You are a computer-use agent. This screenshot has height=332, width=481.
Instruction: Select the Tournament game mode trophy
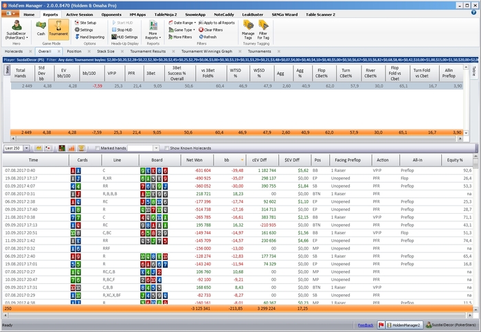58,29
